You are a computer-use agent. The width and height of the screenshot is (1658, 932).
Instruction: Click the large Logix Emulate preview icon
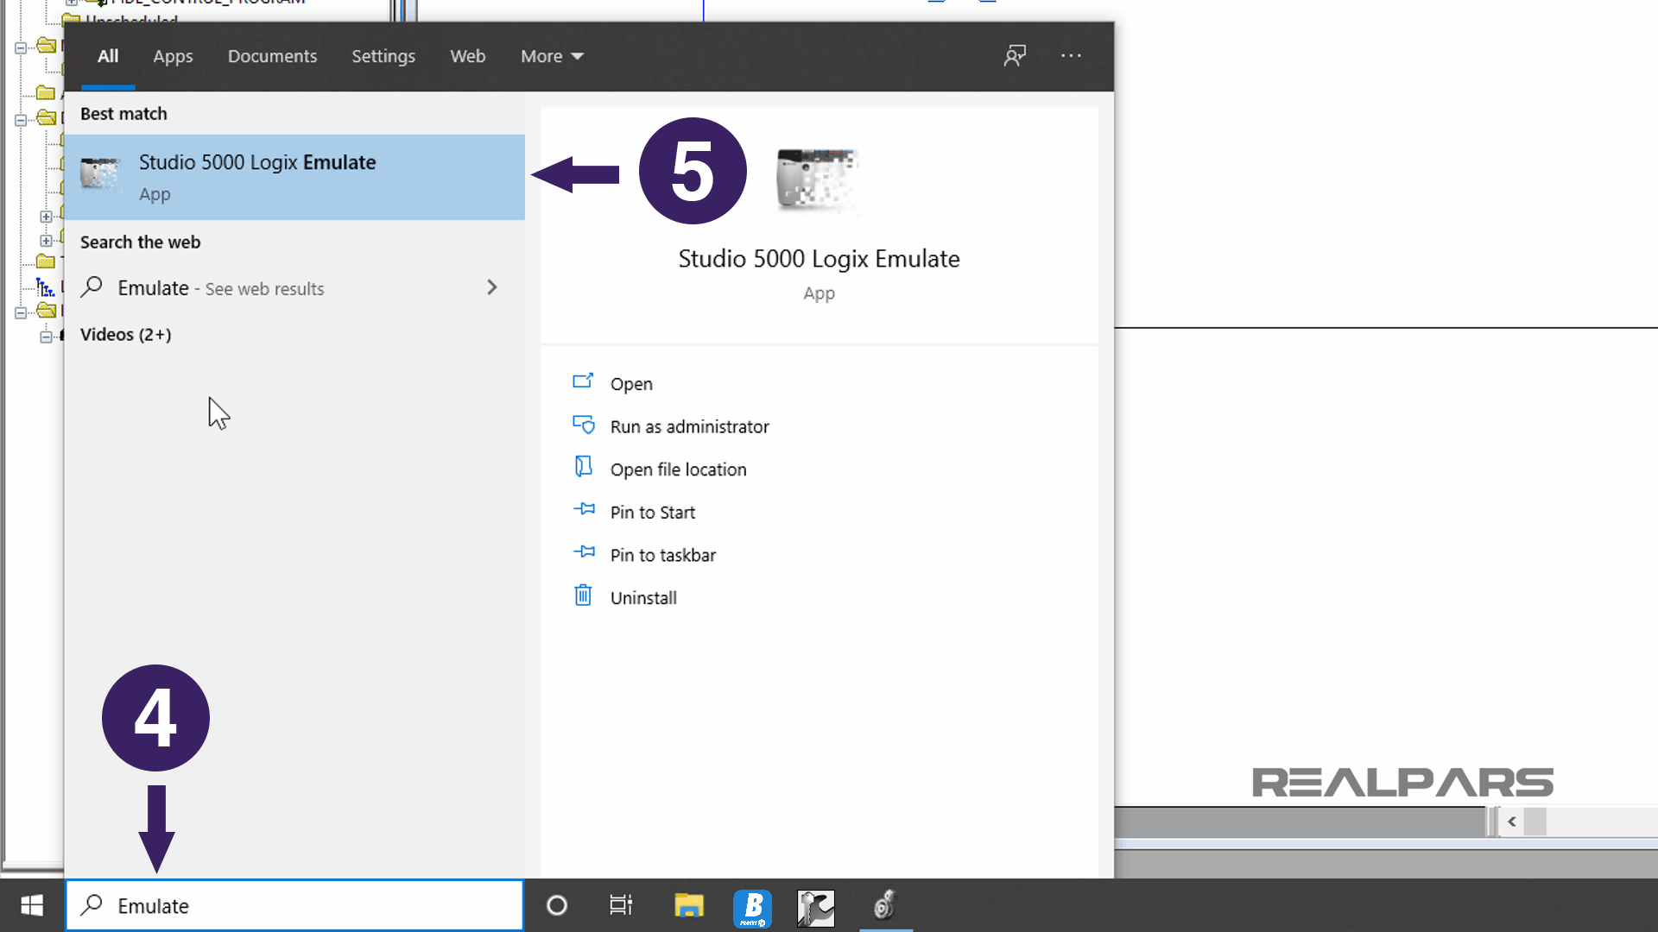pyautogui.click(x=817, y=179)
